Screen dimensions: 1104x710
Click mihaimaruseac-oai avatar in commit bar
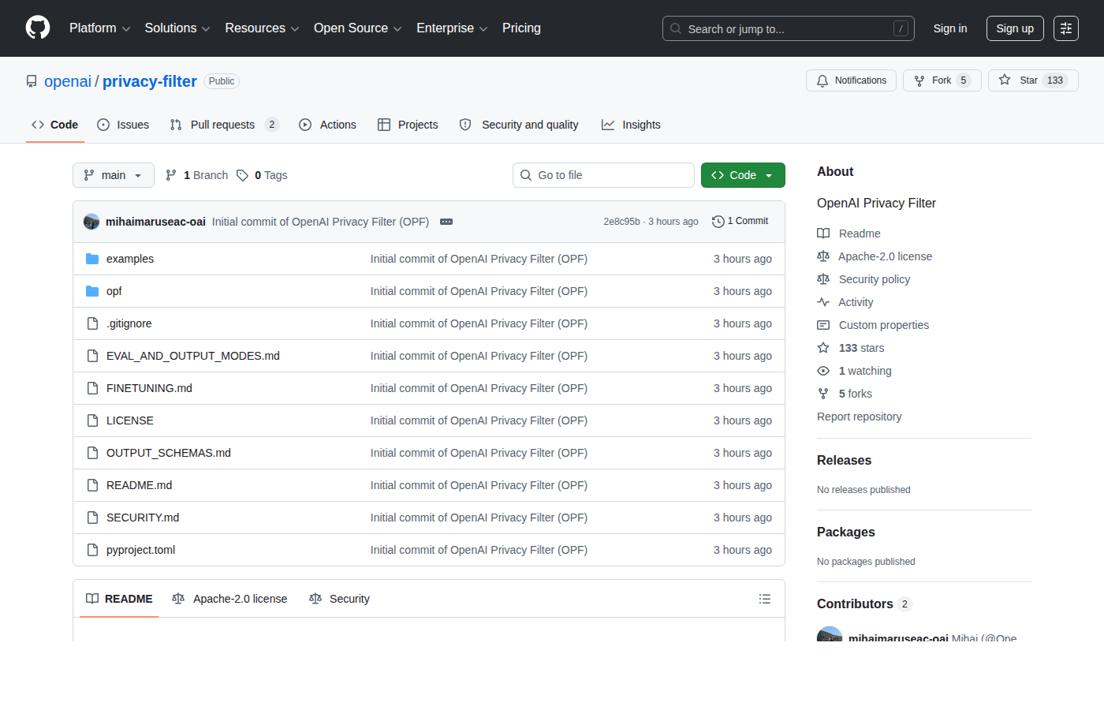coord(91,222)
